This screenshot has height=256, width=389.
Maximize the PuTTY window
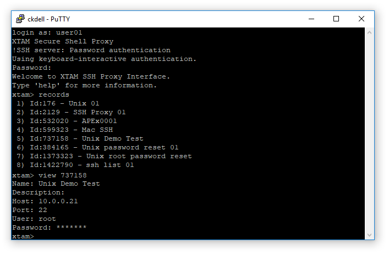click(x=336, y=19)
